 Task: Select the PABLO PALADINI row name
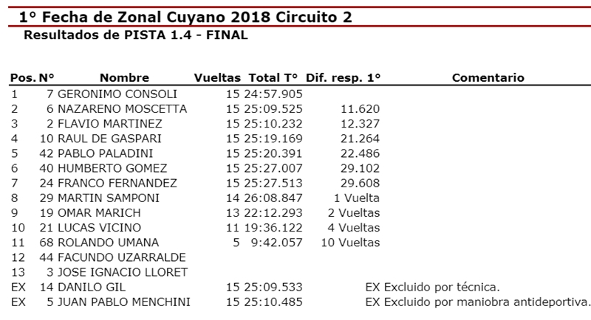(x=109, y=153)
